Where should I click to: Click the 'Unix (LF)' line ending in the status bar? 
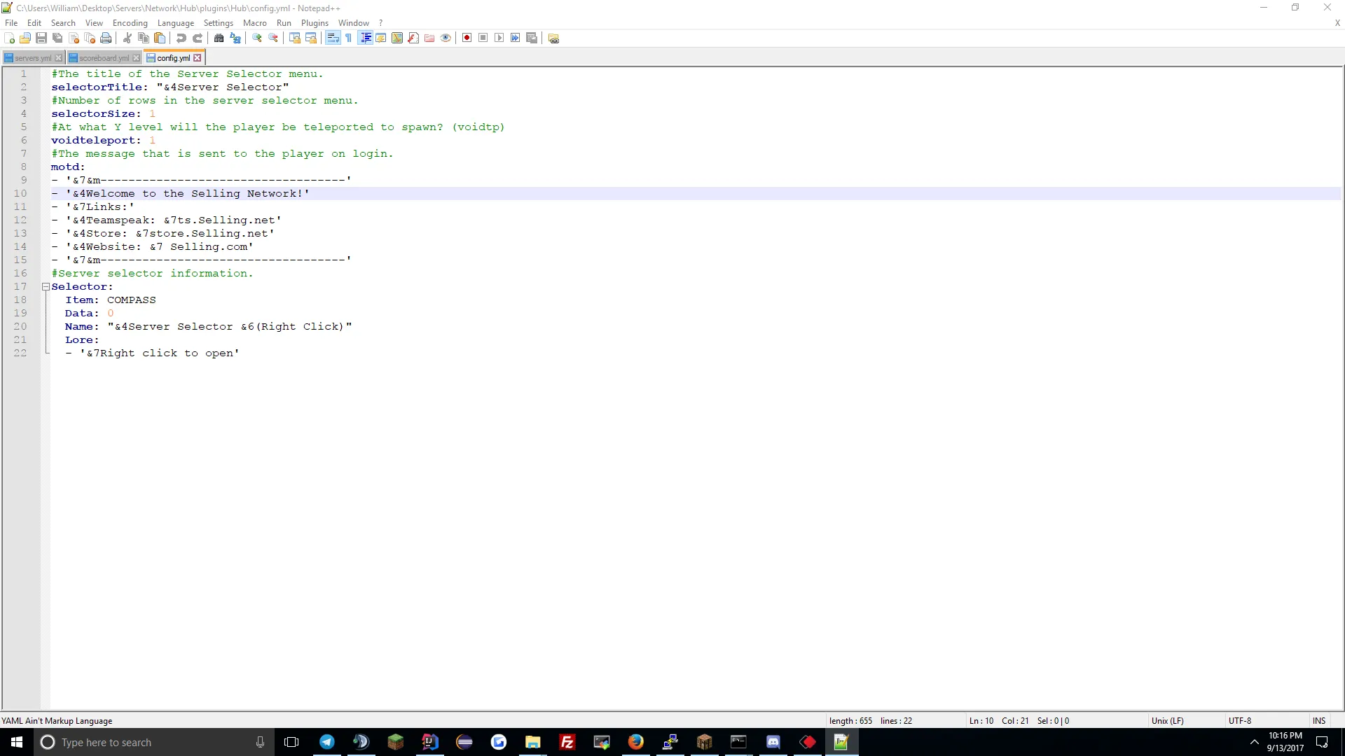[x=1167, y=721]
